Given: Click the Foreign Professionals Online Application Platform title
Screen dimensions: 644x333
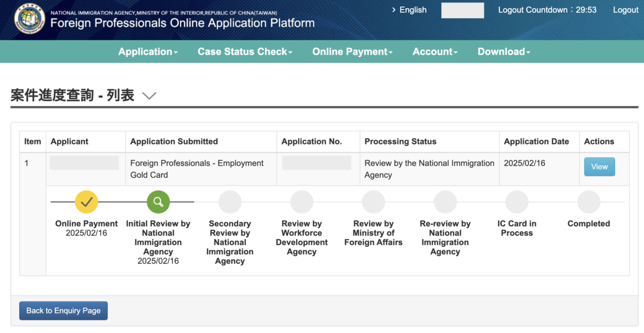Looking at the screenshot, I should pyautogui.click(x=182, y=23).
